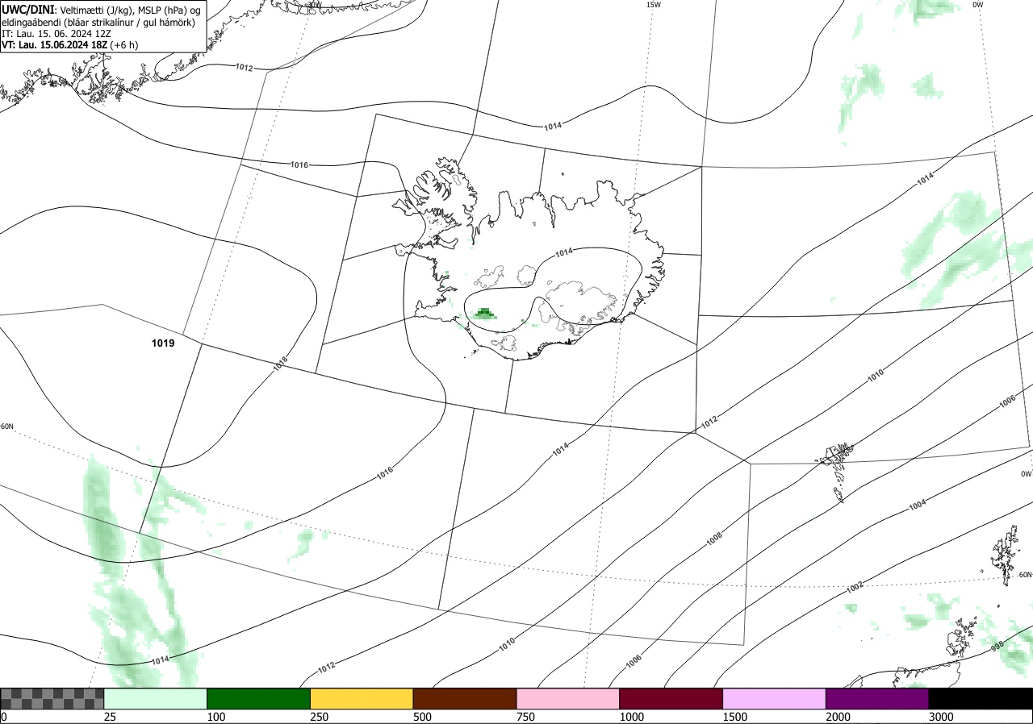Click the legend tick value 25
This screenshot has width=1033, height=724.
(110, 717)
